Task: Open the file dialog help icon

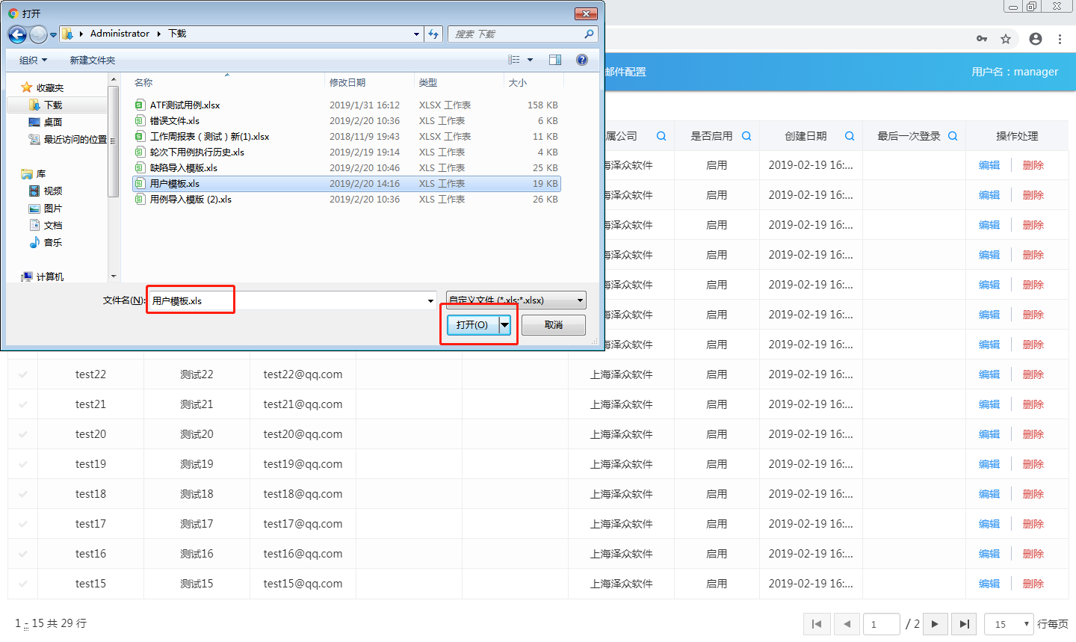Action: click(x=582, y=60)
